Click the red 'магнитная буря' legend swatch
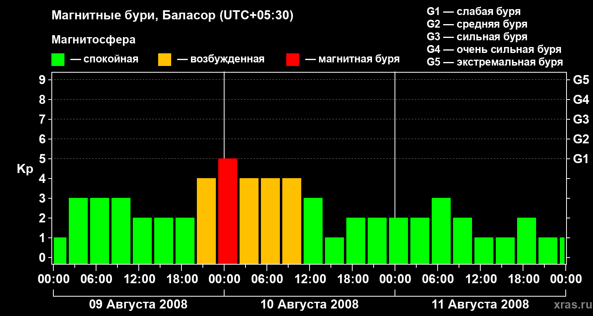The image size is (593, 316). [x=293, y=60]
